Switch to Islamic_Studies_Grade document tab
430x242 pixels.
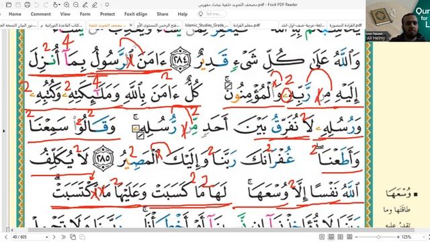pyautogui.click(x=206, y=25)
